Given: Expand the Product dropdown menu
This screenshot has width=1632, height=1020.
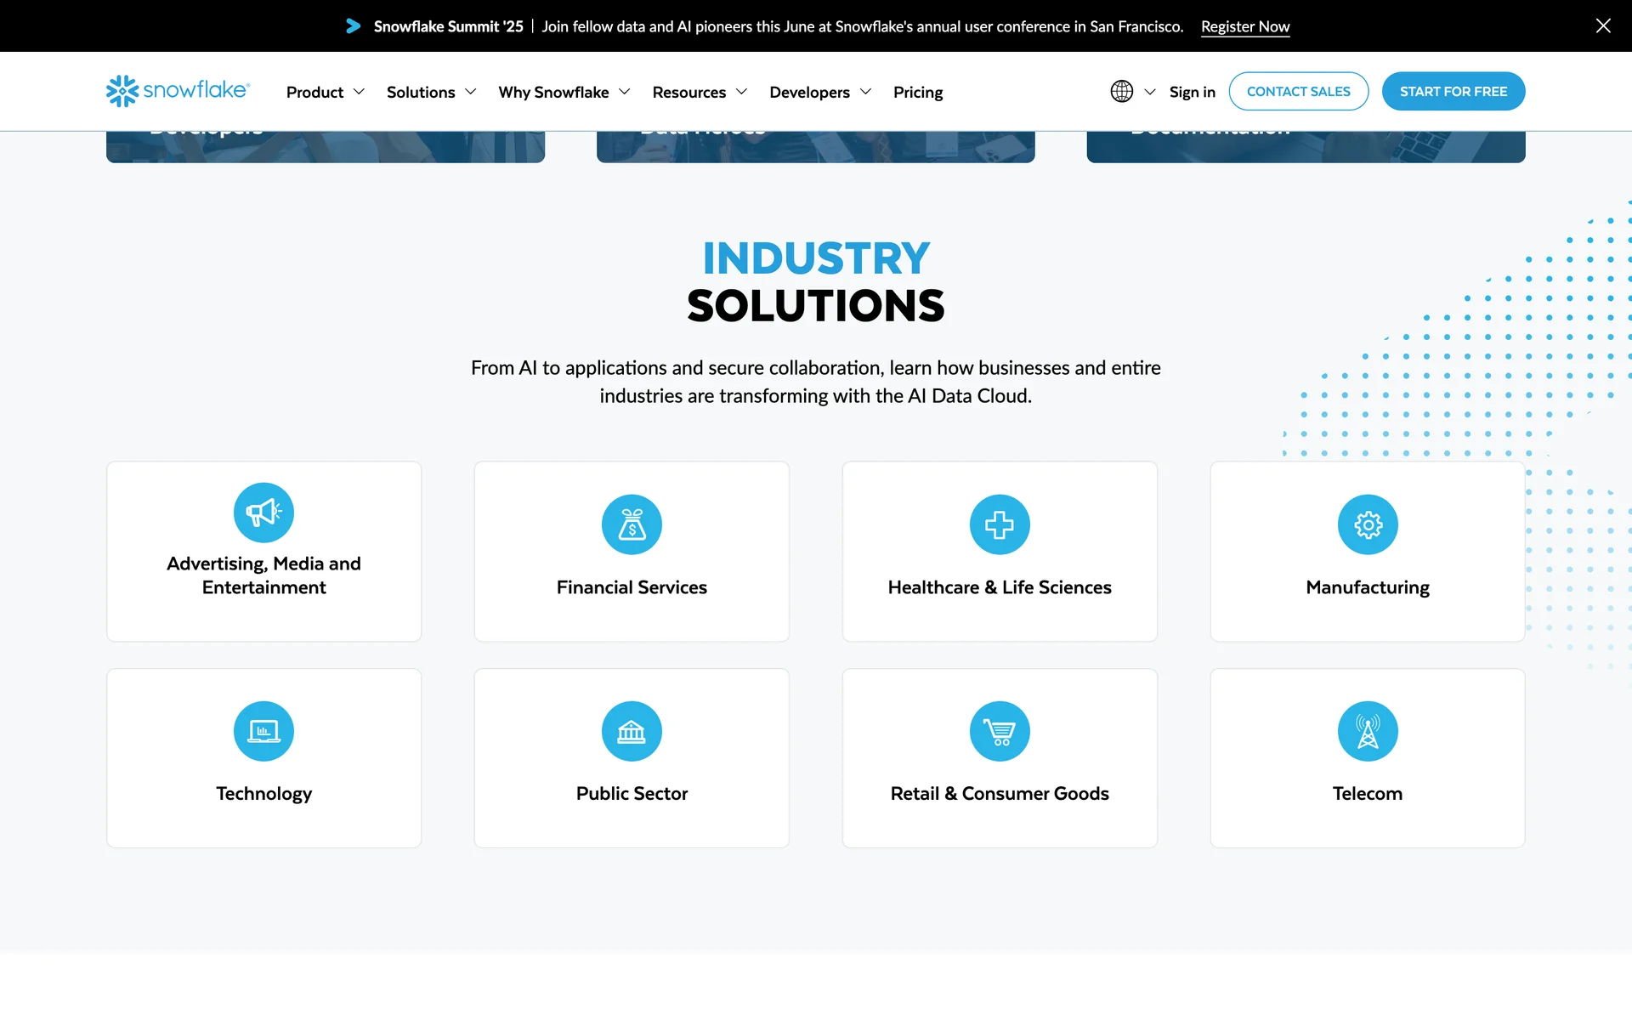Looking at the screenshot, I should click(325, 92).
